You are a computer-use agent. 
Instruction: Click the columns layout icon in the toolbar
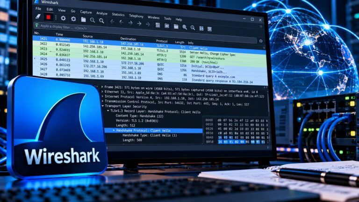point(201,29)
